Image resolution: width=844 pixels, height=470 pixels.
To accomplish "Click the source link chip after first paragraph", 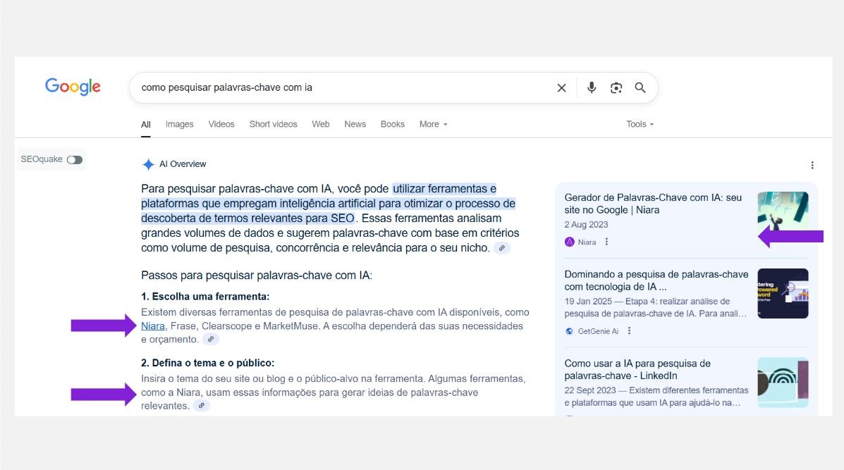I will click(501, 248).
